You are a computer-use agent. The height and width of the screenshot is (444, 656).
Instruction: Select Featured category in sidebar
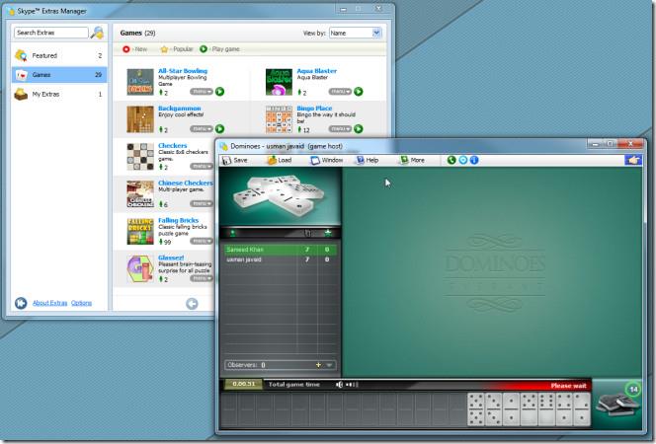[59, 55]
